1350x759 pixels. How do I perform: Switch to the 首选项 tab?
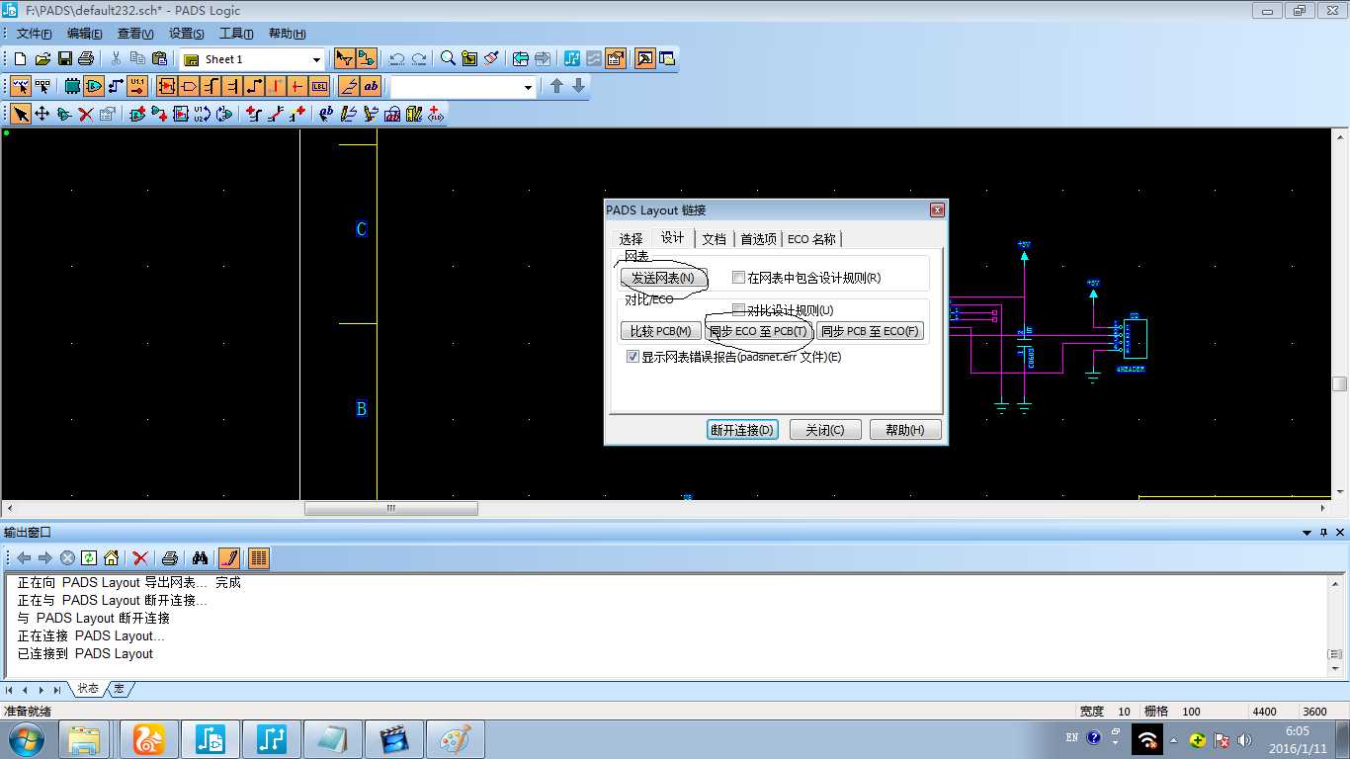pyautogui.click(x=758, y=239)
